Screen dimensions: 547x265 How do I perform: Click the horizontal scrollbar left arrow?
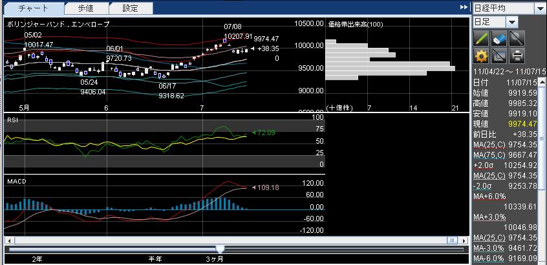8,240
